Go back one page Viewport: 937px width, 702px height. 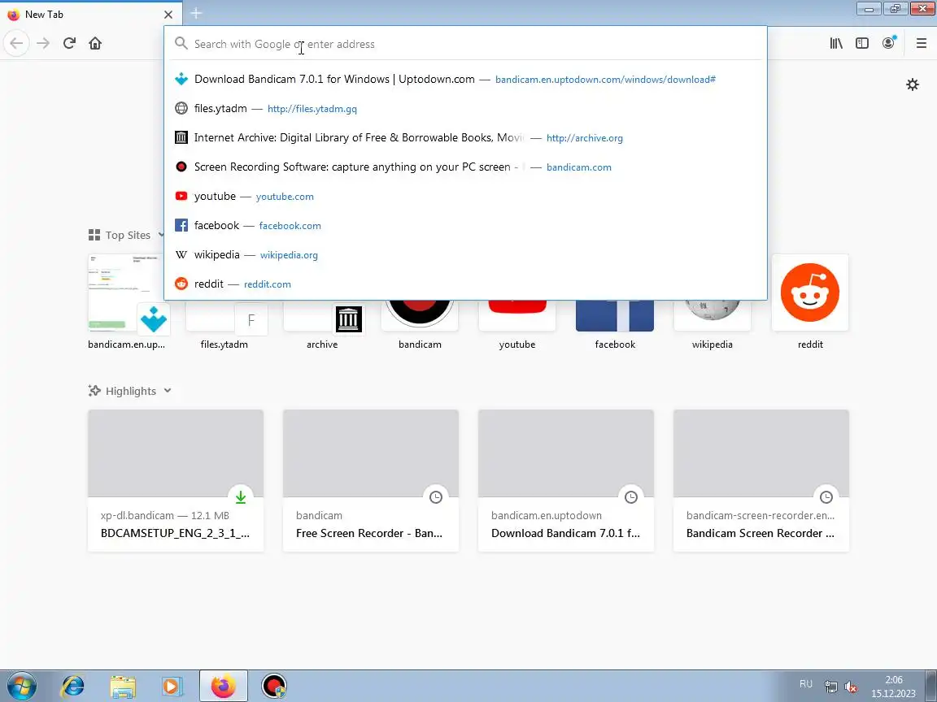(x=17, y=43)
